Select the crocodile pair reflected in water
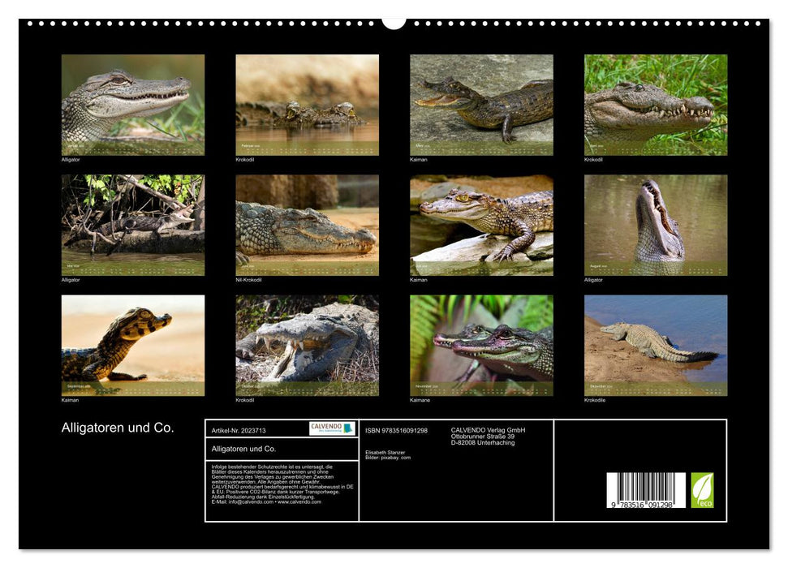Screen dimensions: 788x568 (x=307, y=105)
